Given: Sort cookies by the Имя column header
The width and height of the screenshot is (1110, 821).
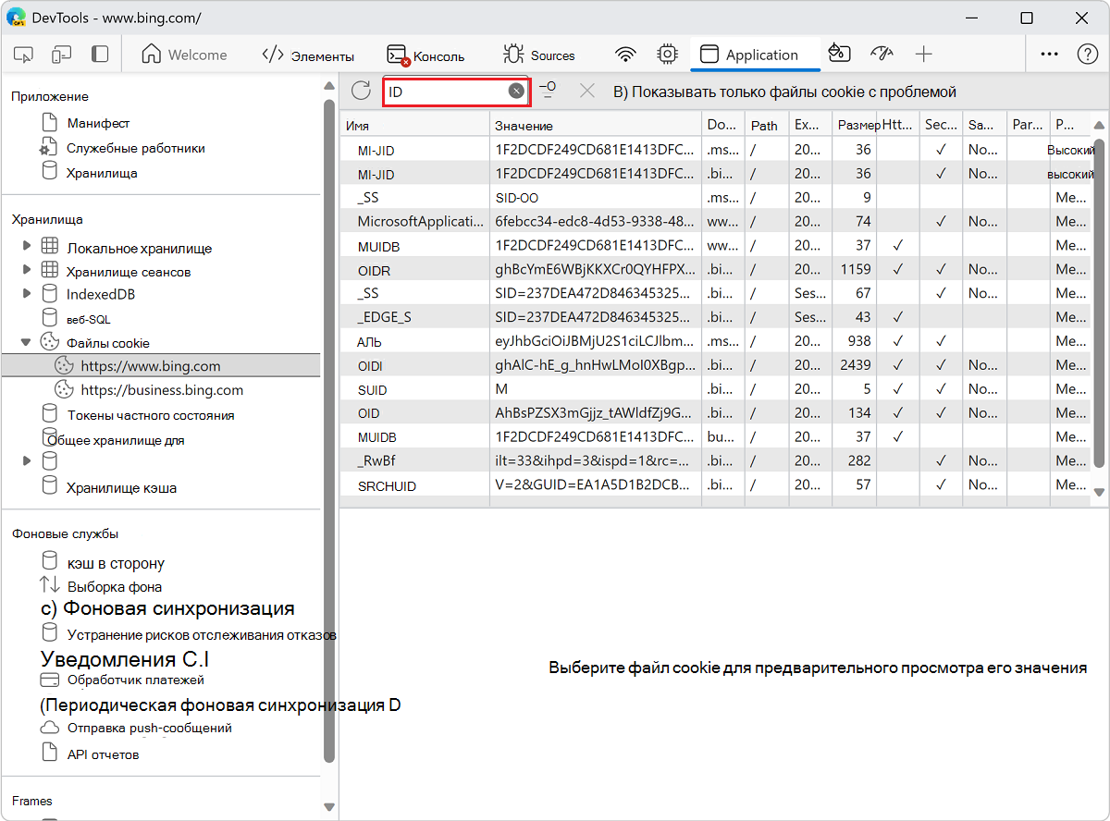Looking at the screenshot, I should [x=415, y=125].
